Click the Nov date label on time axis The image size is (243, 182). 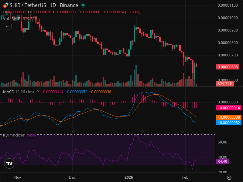(18, 177)
